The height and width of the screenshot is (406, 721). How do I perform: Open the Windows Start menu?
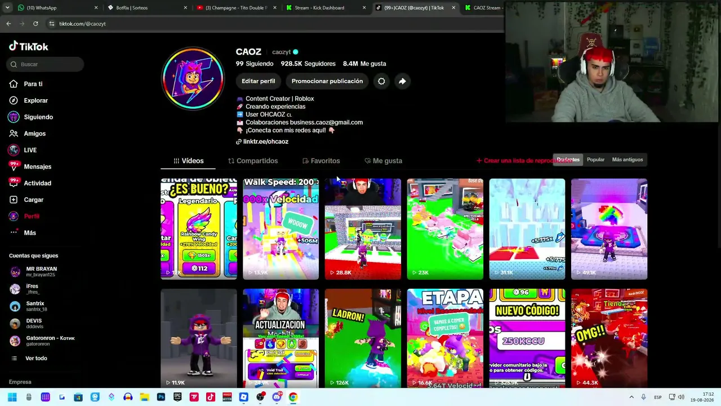[x=12, y=397]
